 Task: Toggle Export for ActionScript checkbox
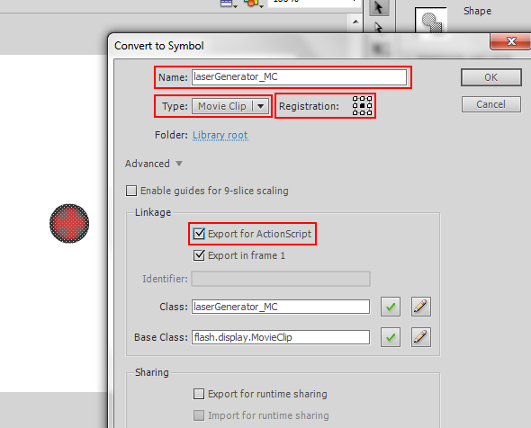point(199,234)
